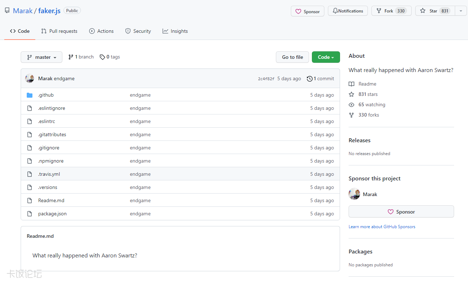Click the Marak author name in the commit header
This screenshot has height=282, width=468.
[x=45, y=78]
